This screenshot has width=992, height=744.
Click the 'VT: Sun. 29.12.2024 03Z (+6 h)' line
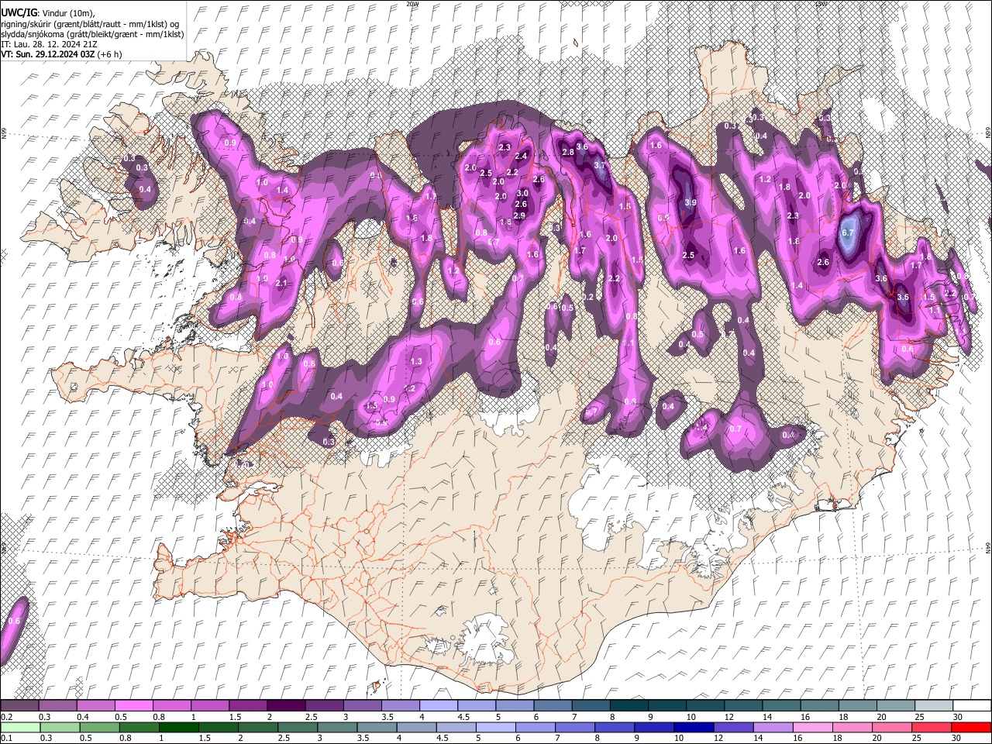61,54
